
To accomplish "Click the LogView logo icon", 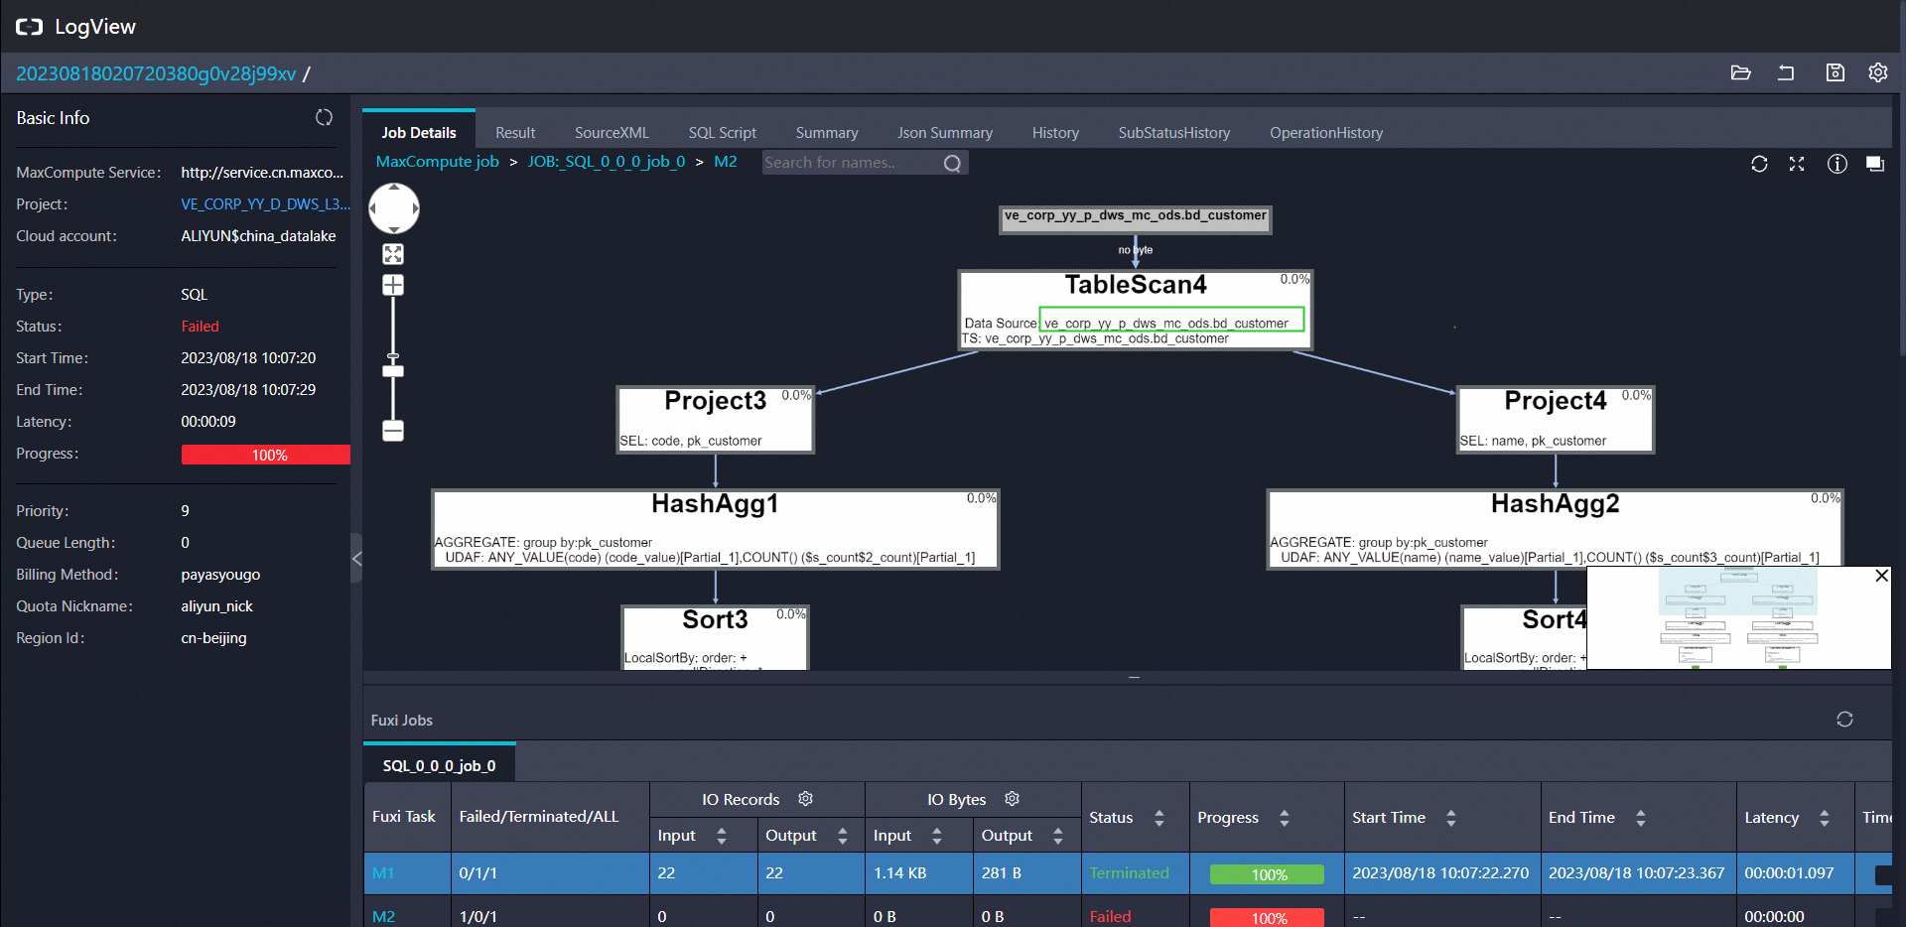I will (x=30, y=27).
